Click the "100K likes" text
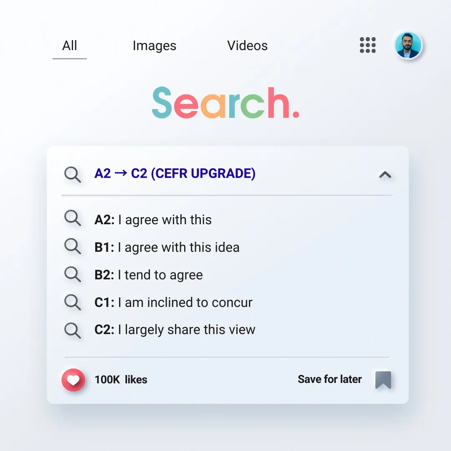The image size is (451, 451). pyautogui.click(x=121, y=380)
